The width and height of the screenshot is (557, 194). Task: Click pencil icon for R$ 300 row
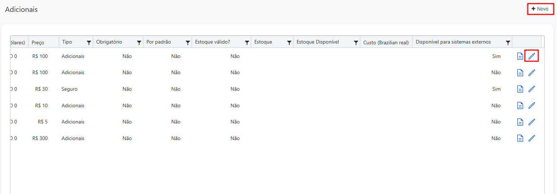click(531, 138)
